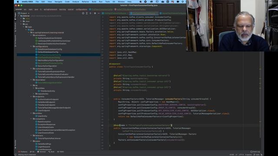Open MethodSecurityConfiguration class

coord(49,60)
